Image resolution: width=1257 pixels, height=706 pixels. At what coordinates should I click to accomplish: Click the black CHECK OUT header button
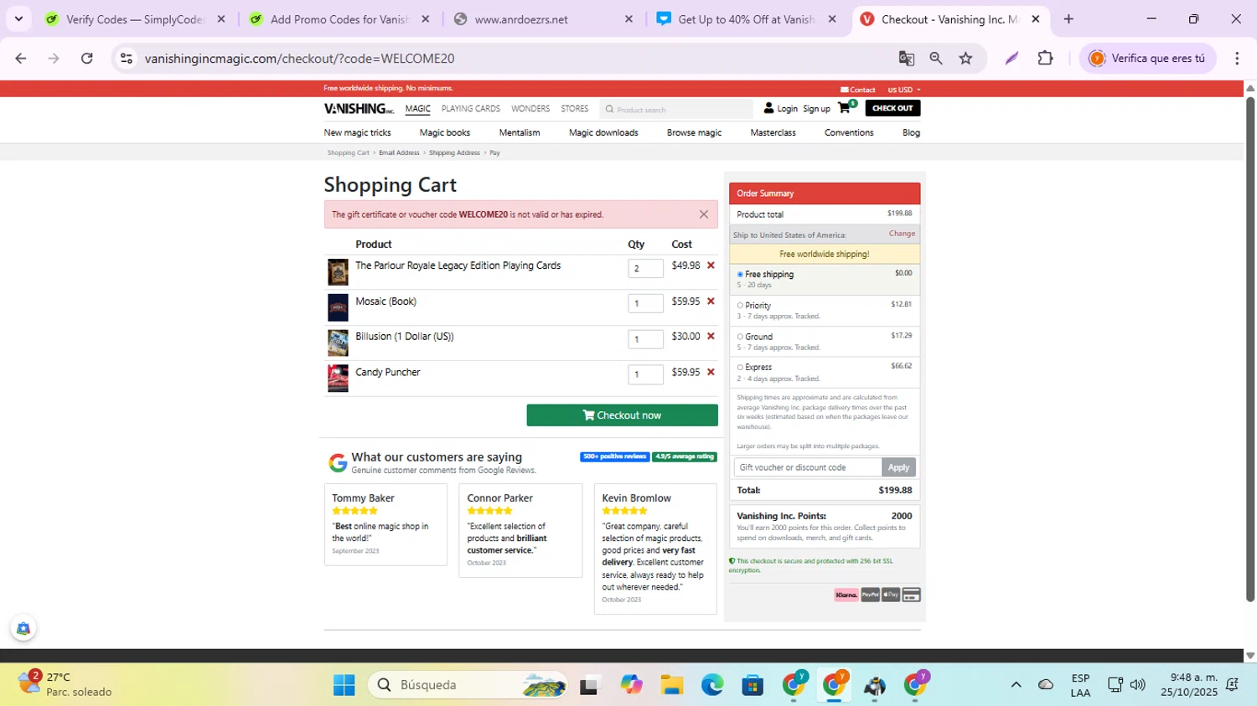892,108
